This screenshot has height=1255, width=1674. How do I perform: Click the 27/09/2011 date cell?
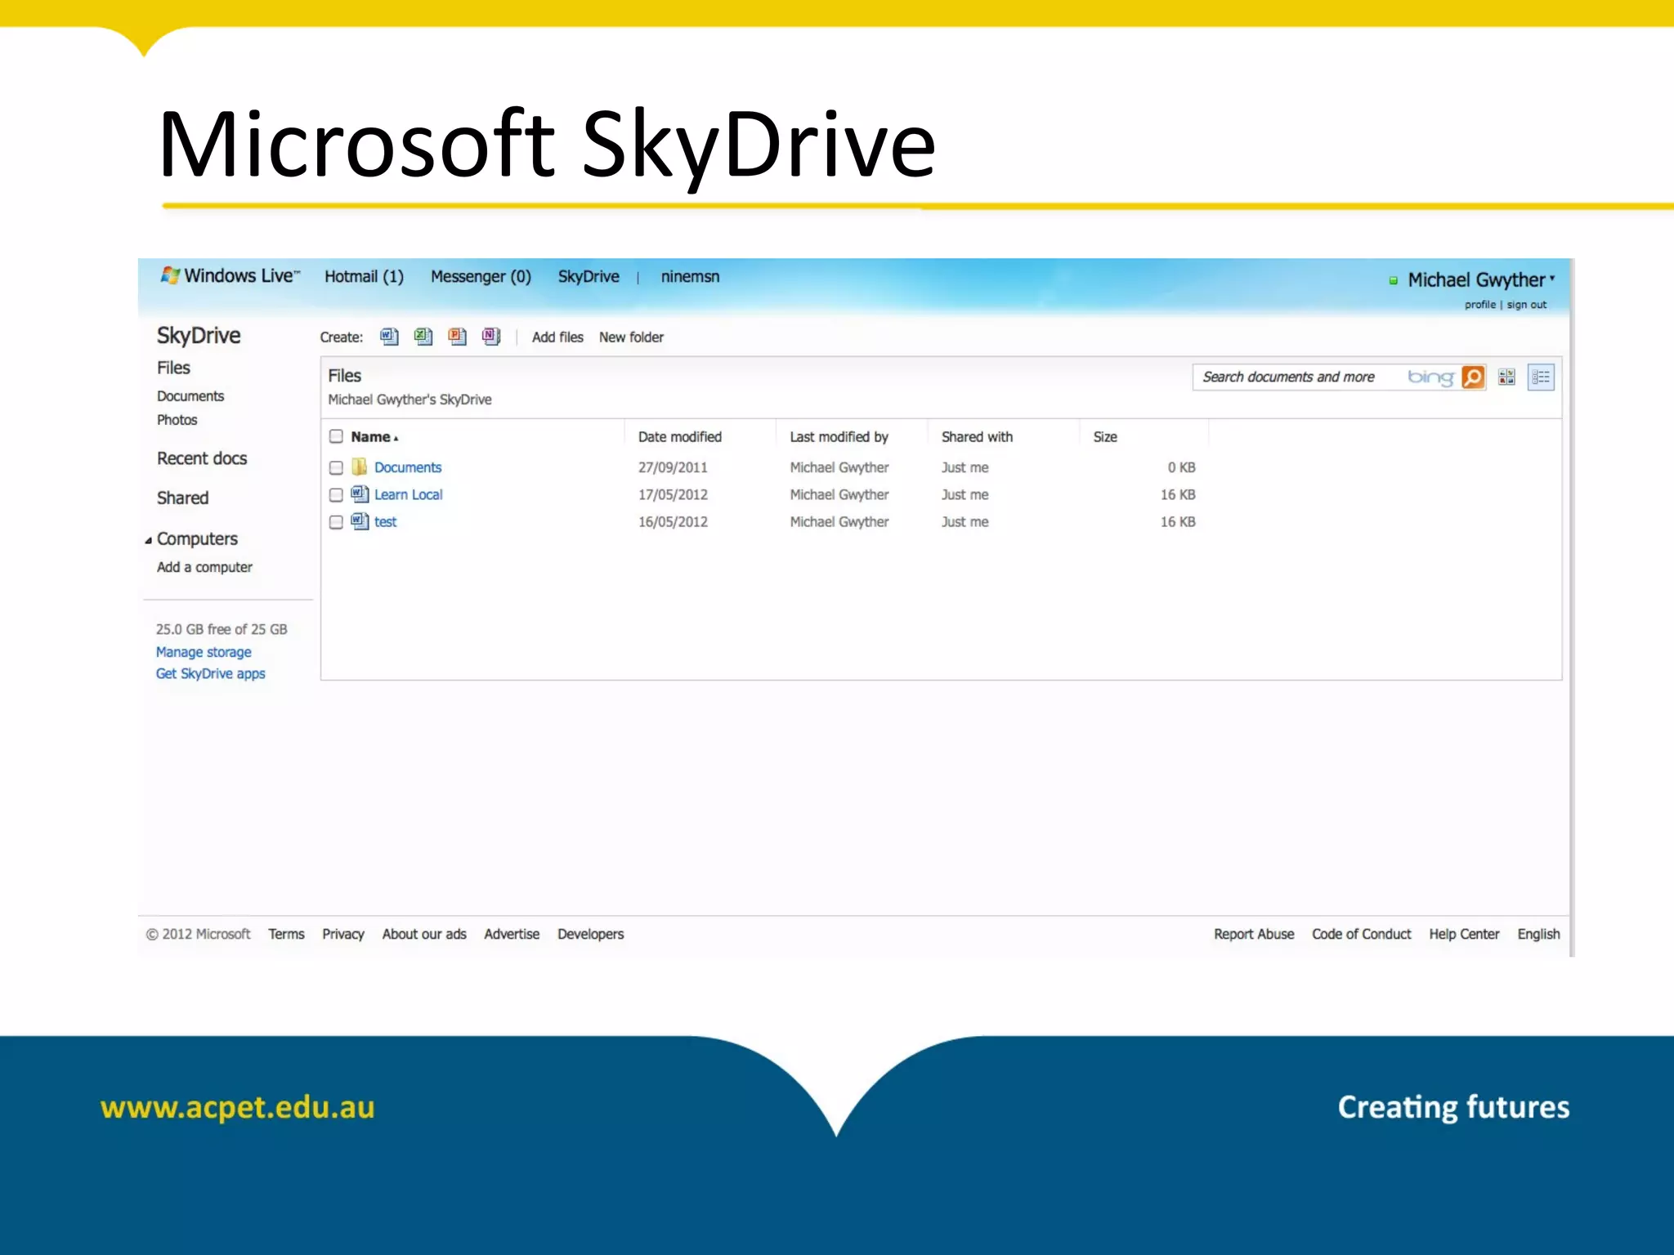(x=673, y=467)
